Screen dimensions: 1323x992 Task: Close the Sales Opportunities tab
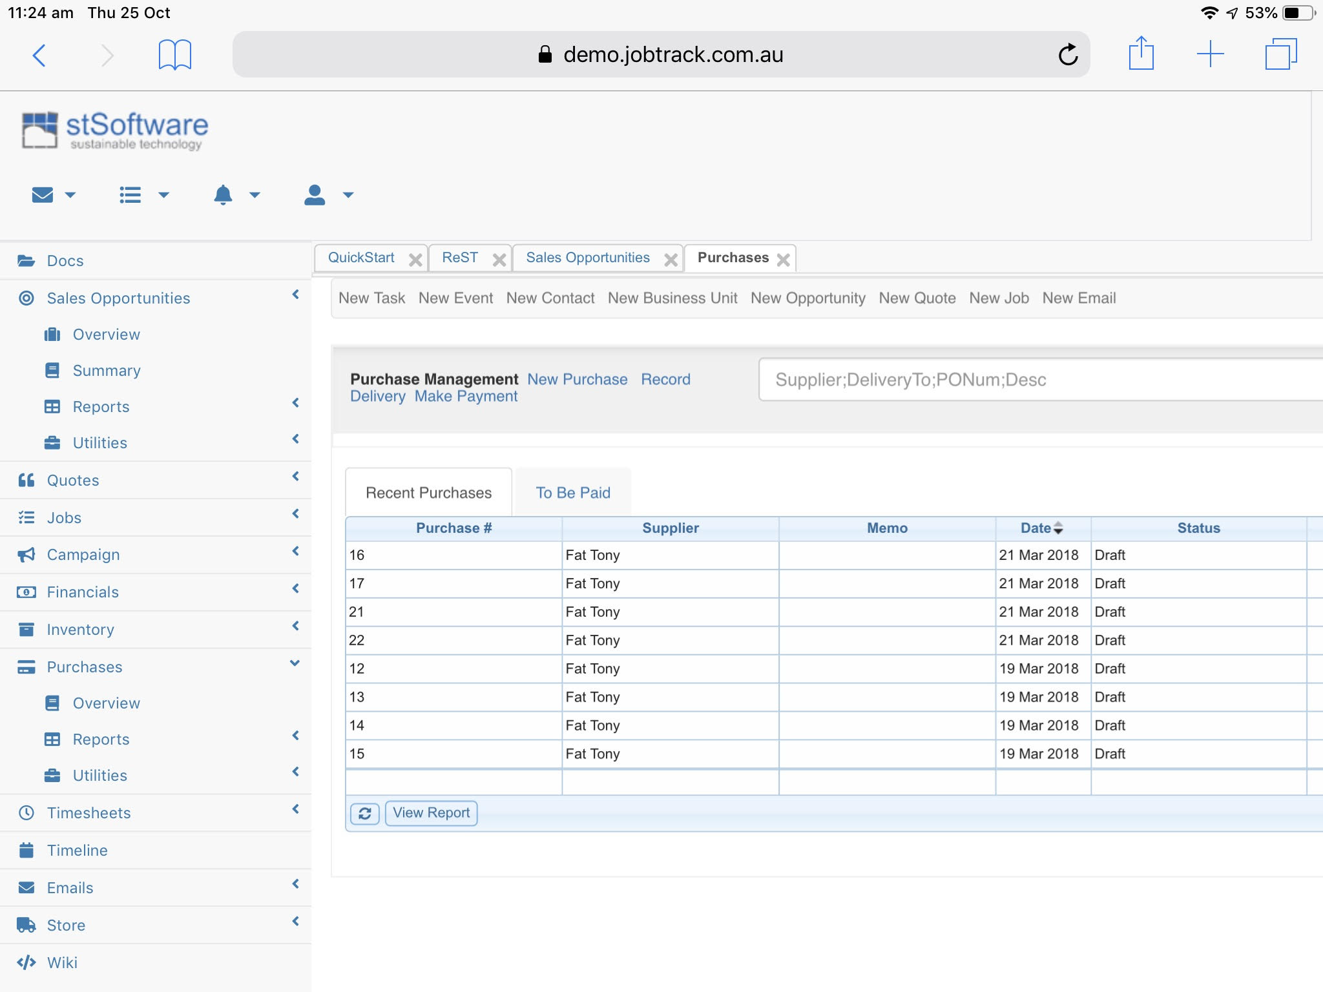click(x=671, y=260)
